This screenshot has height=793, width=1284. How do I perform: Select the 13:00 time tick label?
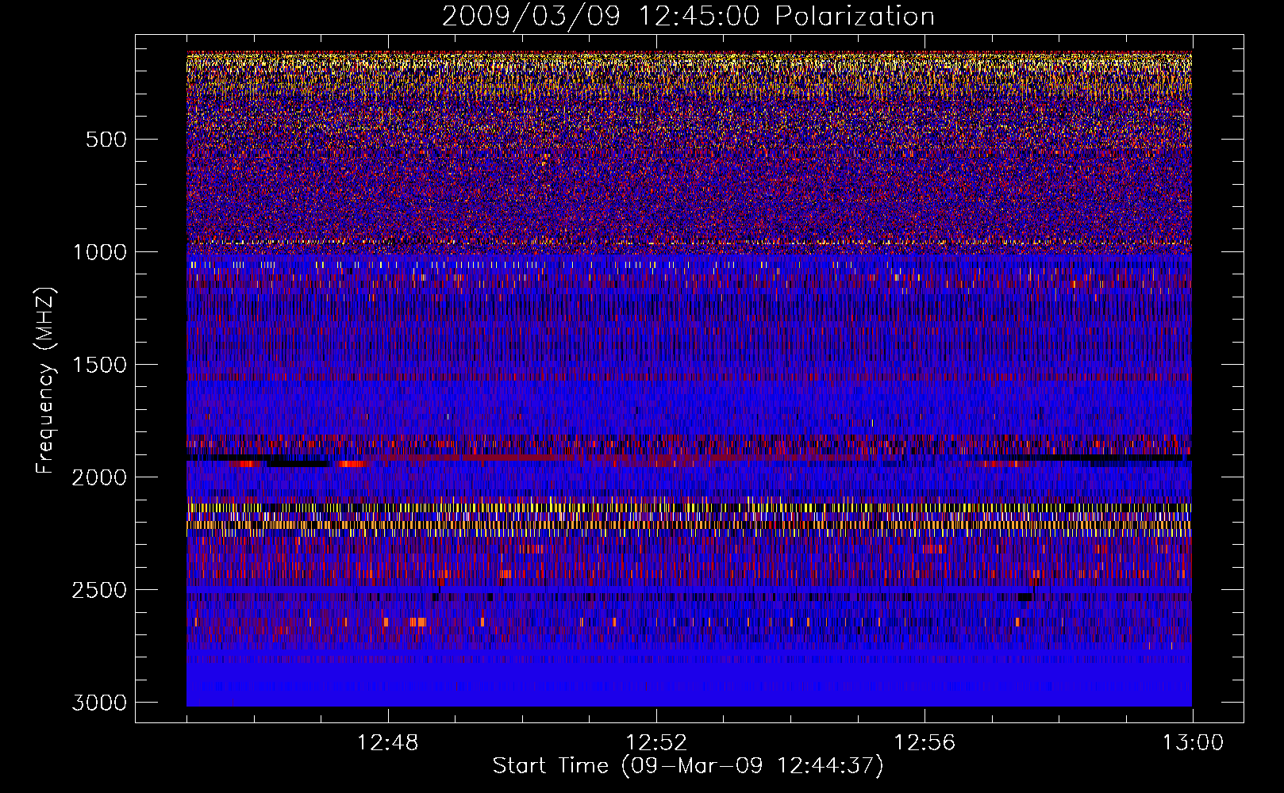1193,743
